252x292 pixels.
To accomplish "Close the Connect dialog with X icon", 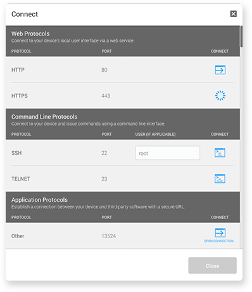I will tap(233, 14).
